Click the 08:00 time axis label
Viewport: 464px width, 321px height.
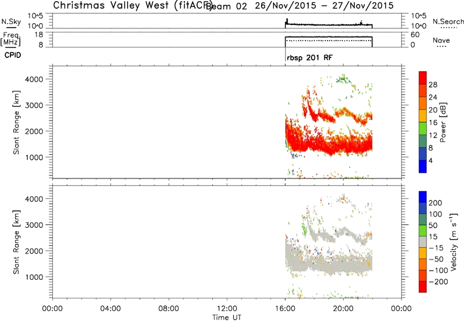pos(169,309)
